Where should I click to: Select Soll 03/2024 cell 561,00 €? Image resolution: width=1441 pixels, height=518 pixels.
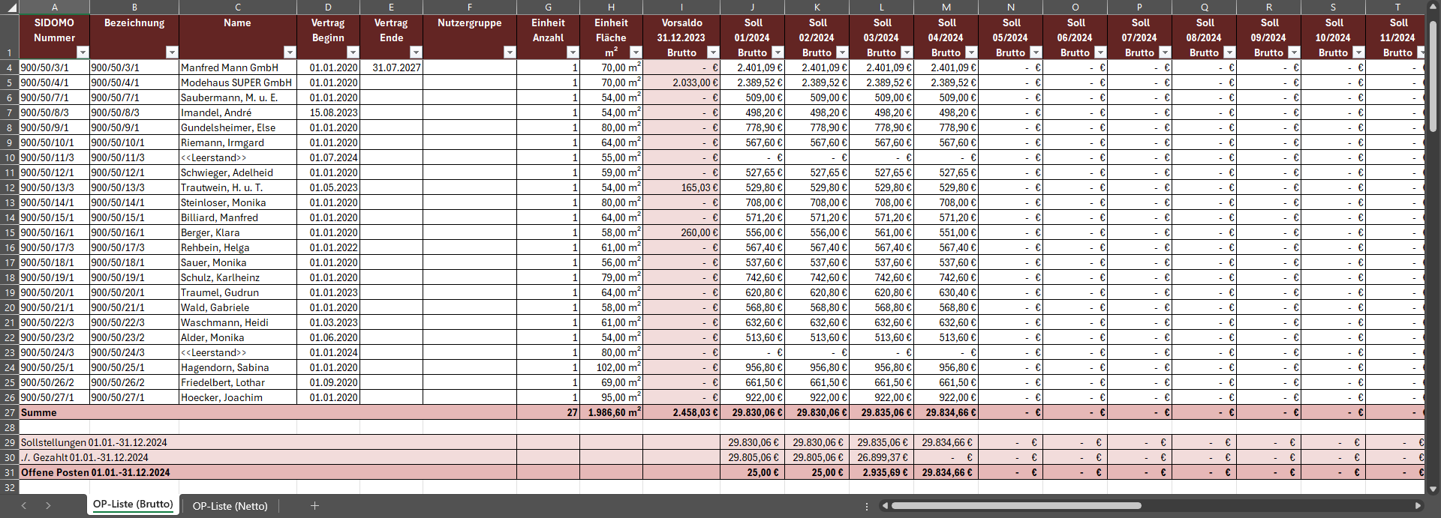[882, 232]
